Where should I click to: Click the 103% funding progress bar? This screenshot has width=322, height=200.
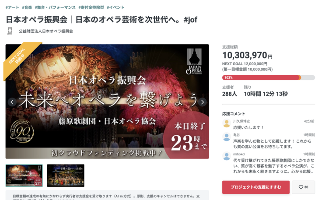click(268, 77)
